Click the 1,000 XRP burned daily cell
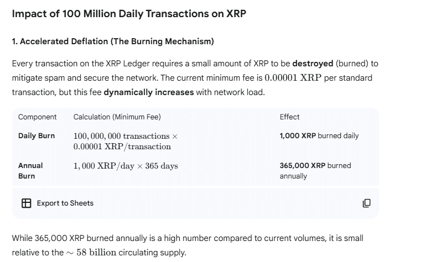Viewport: 427px width, 262px height. pyautogui.click(x=319, y=135)
